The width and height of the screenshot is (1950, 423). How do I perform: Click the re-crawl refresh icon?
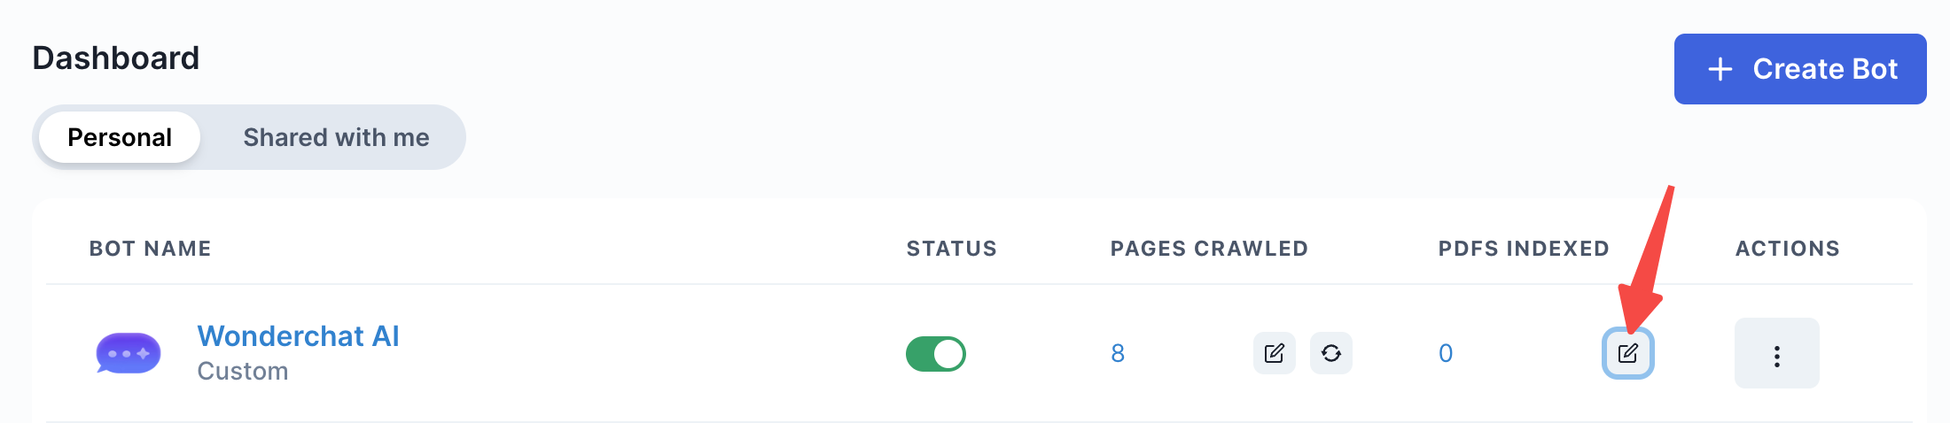coord(1330,353)
